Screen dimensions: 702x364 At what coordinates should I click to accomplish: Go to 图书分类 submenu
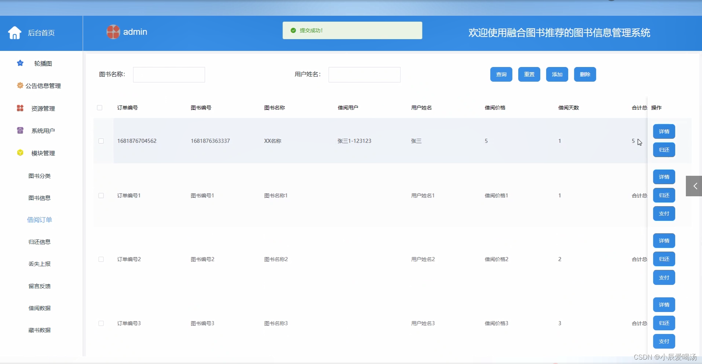click(x=40, y=176)
